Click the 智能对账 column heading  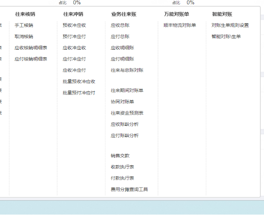(222, 14)
